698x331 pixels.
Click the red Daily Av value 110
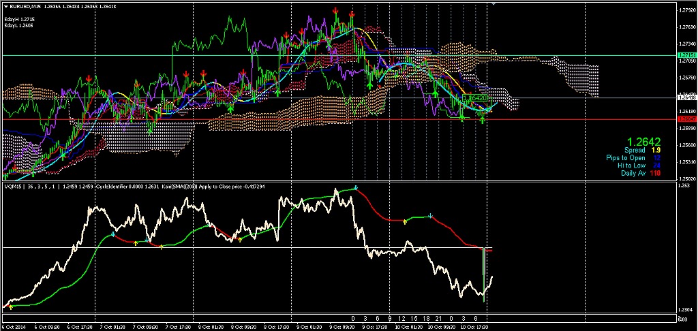coord(655,174)
